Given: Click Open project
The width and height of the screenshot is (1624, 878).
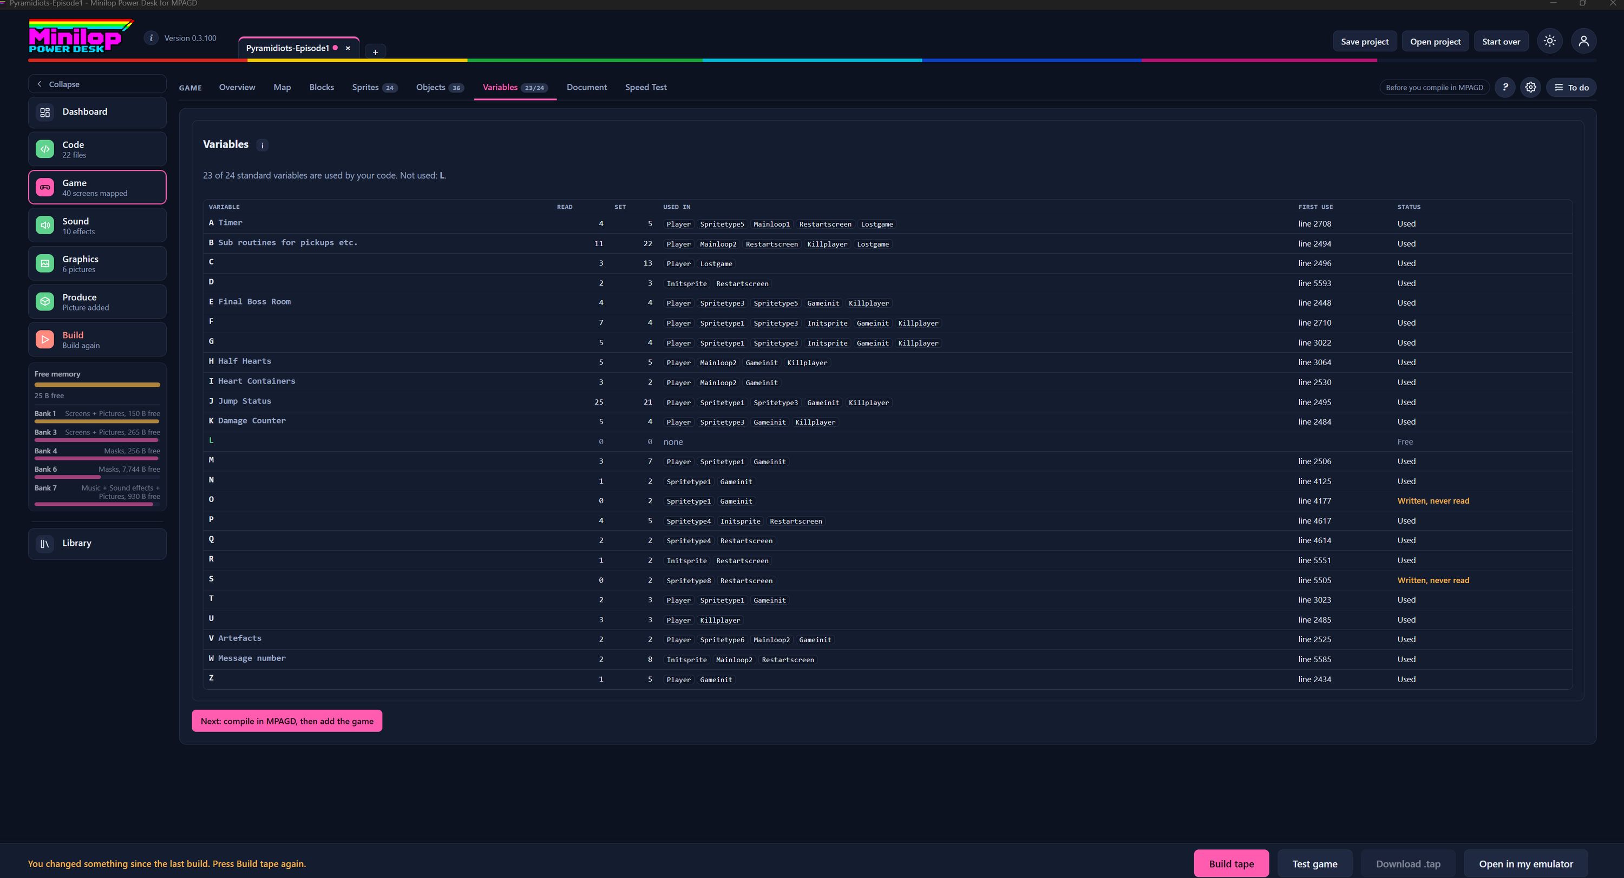Looking at the screenshot, I should click(x=1435, y=42).
